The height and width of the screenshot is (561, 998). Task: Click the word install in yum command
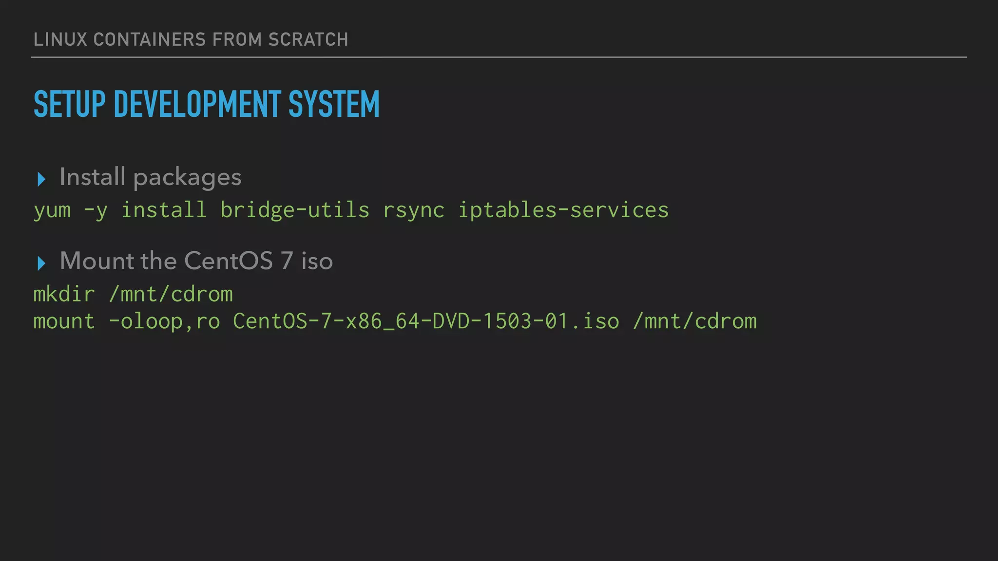(164, 210)
